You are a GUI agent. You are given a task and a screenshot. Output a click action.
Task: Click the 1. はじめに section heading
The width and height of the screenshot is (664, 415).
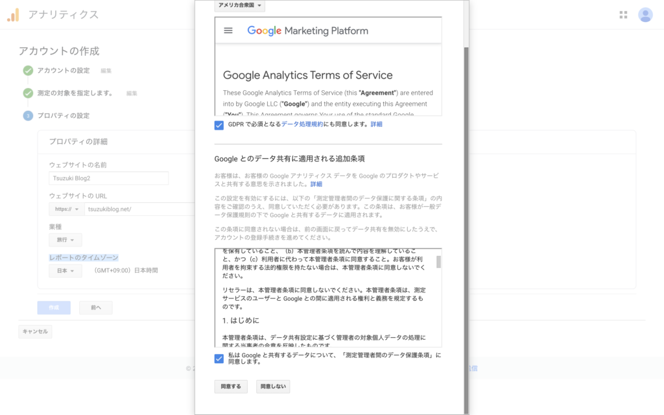241,320
